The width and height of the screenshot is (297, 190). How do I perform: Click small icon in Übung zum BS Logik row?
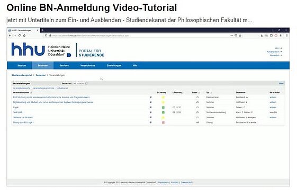[x=151, y=122]
